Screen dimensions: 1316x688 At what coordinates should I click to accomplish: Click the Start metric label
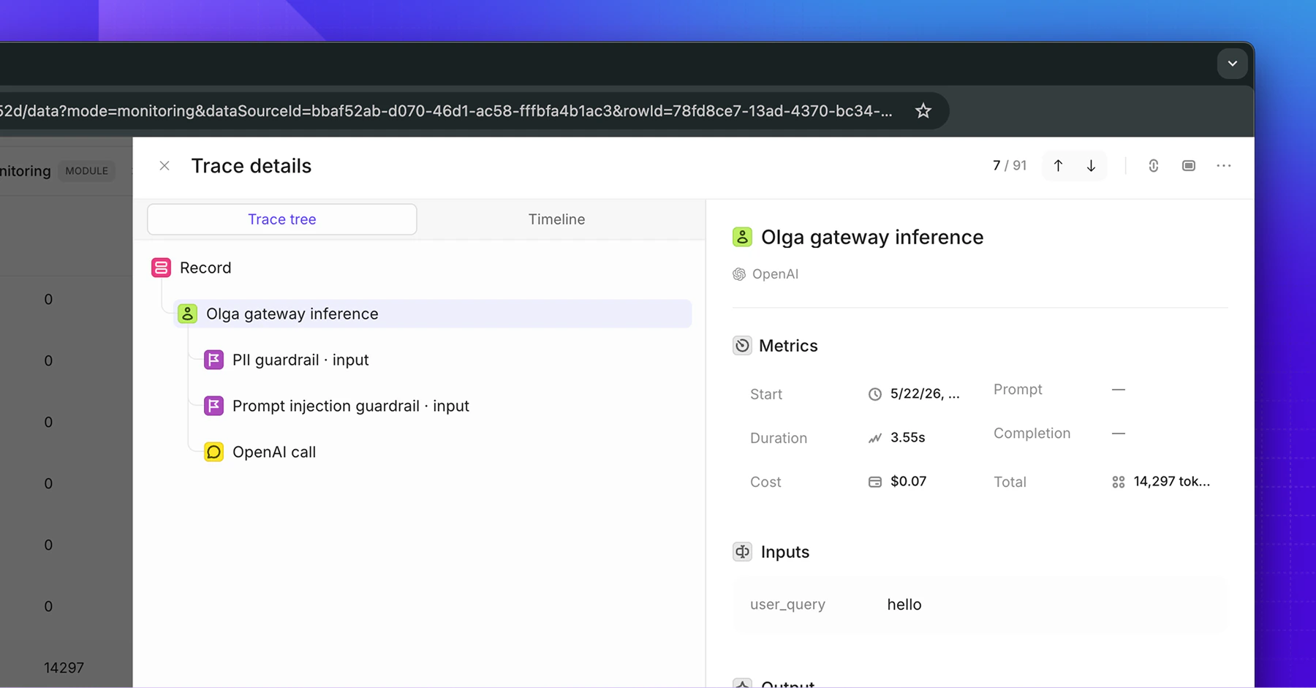(x=766, y=394)
